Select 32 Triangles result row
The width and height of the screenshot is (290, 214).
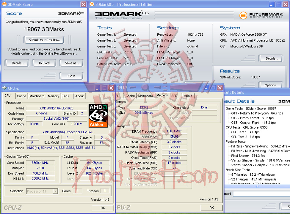(x=254, y=179)
